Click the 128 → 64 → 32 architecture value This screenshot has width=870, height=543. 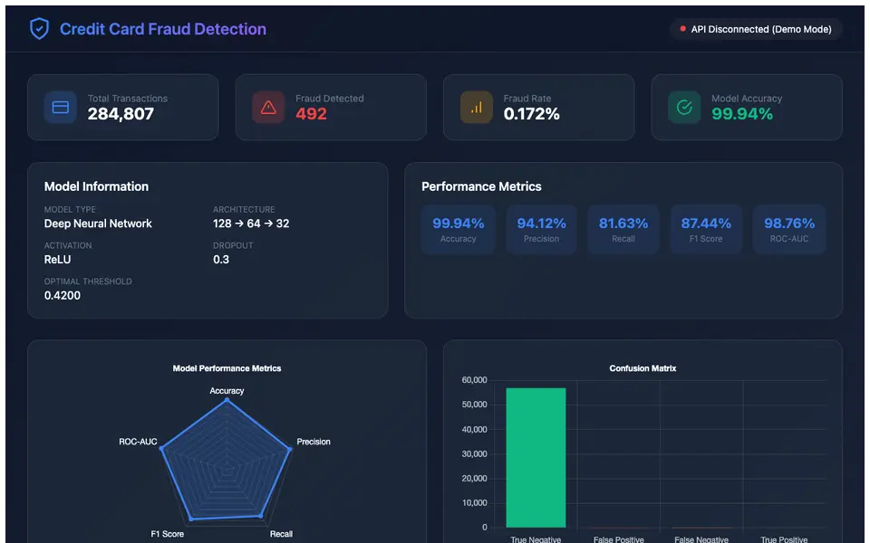click(x=251, y=224)
